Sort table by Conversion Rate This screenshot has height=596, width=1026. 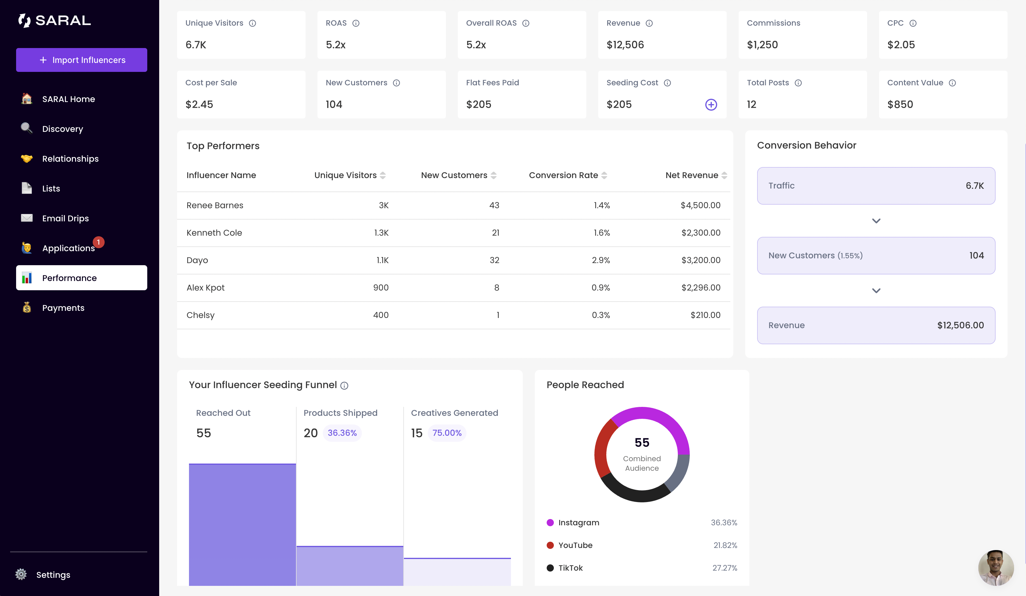tap(604, 175)
